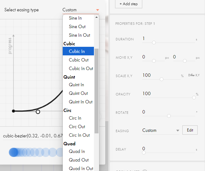This screenshot has height=171, width=205.
Task: Choose Sine Out from the list
Action: [x=78, y=27]
